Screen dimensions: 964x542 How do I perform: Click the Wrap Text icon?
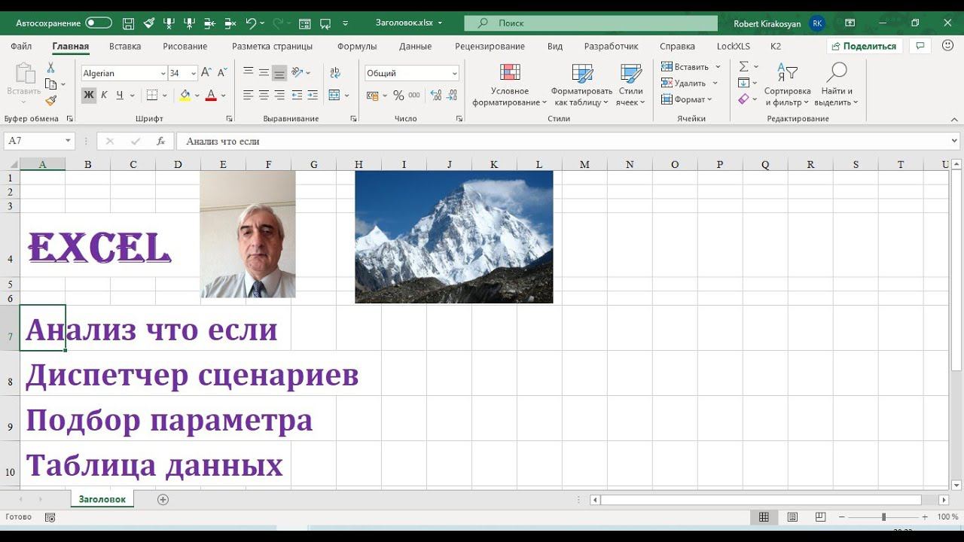(x=335, y=72)
